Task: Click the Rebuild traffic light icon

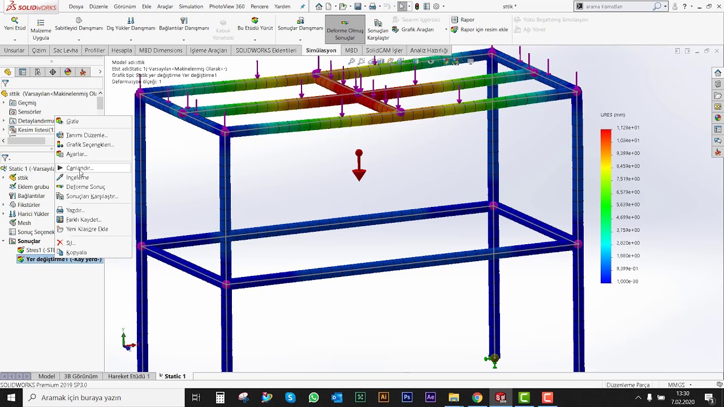Action: pyautogui.click(x=417, y=7)
